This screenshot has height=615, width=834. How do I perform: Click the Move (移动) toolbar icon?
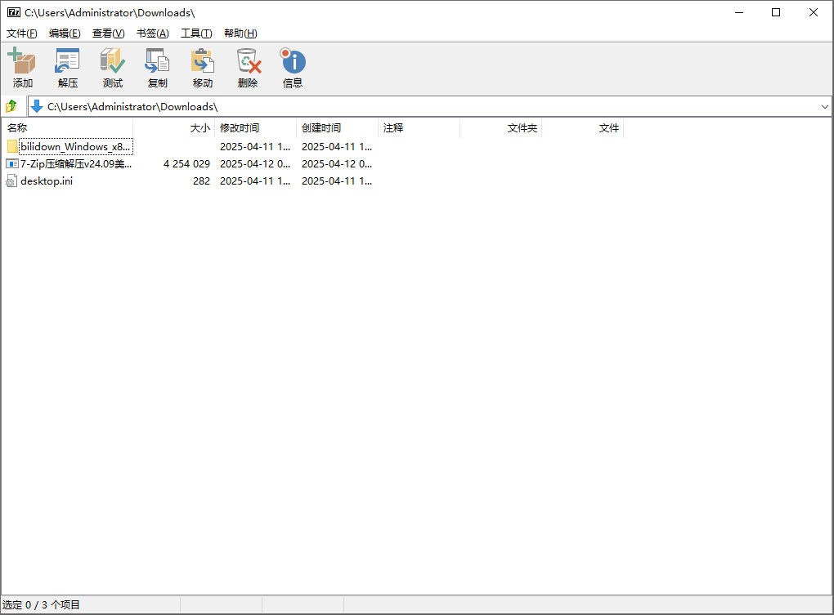[x=202, y=68]
